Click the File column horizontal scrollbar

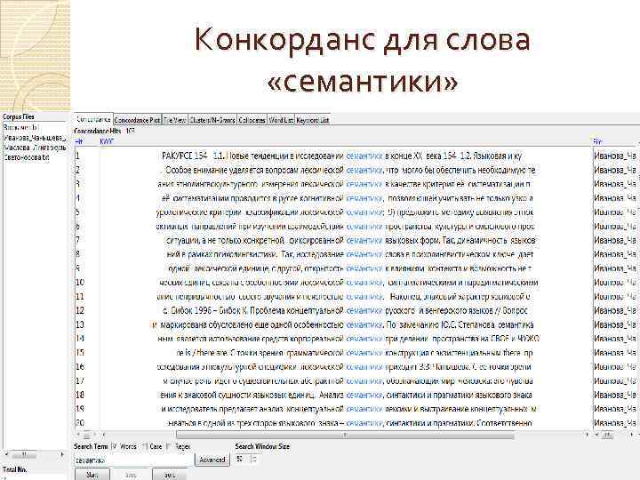(615, 435)
